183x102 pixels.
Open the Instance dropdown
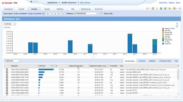point(86,14)
